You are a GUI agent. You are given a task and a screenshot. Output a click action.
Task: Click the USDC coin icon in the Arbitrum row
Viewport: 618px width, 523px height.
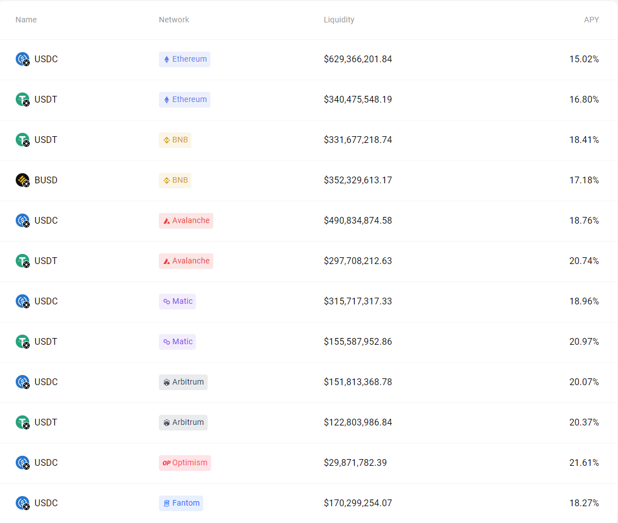22,382
